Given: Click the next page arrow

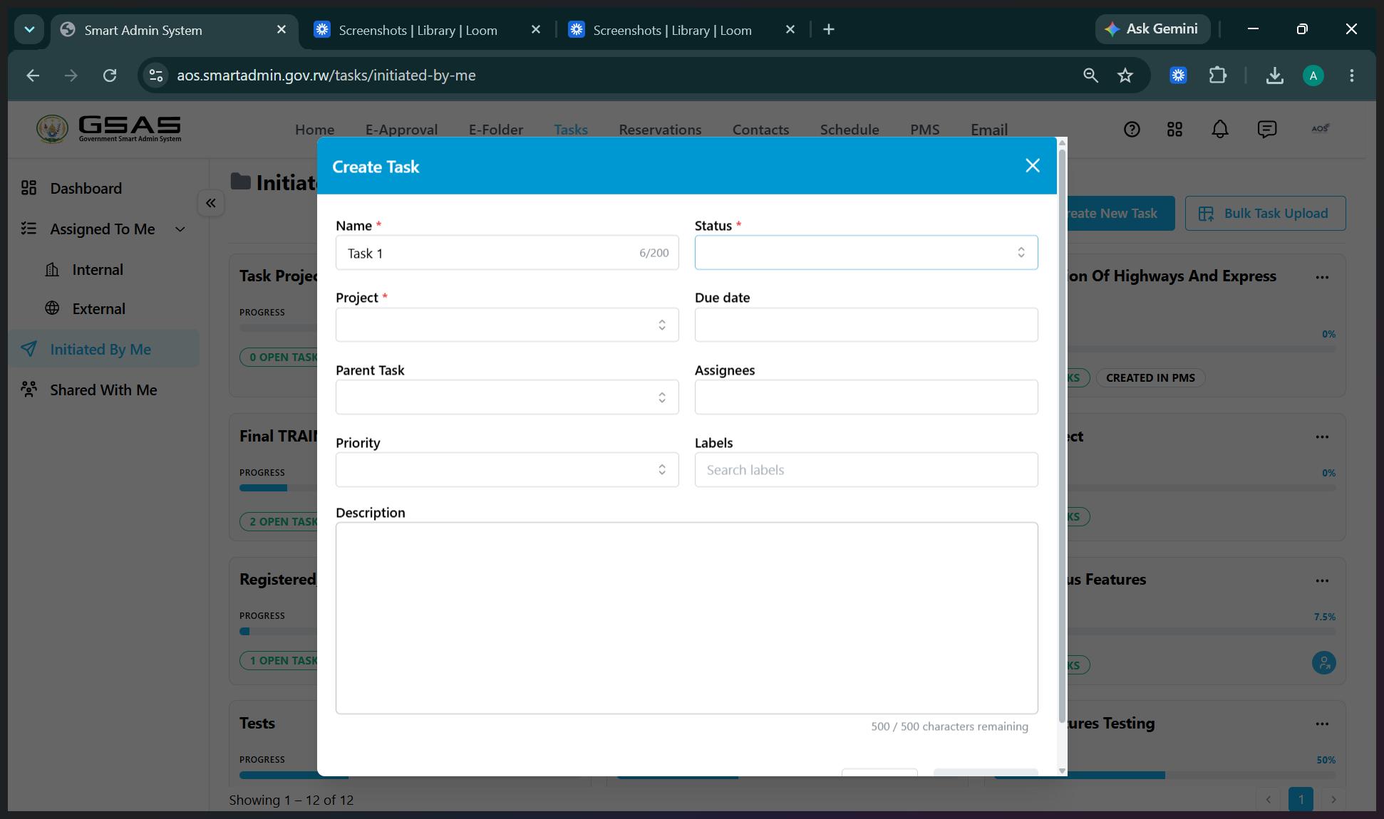Looking at the screenshot, I should (1333, 799).
